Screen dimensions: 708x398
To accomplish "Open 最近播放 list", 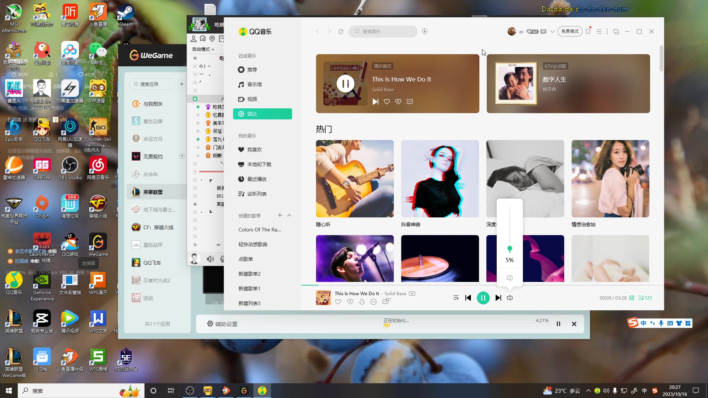I will pos(262,179).
